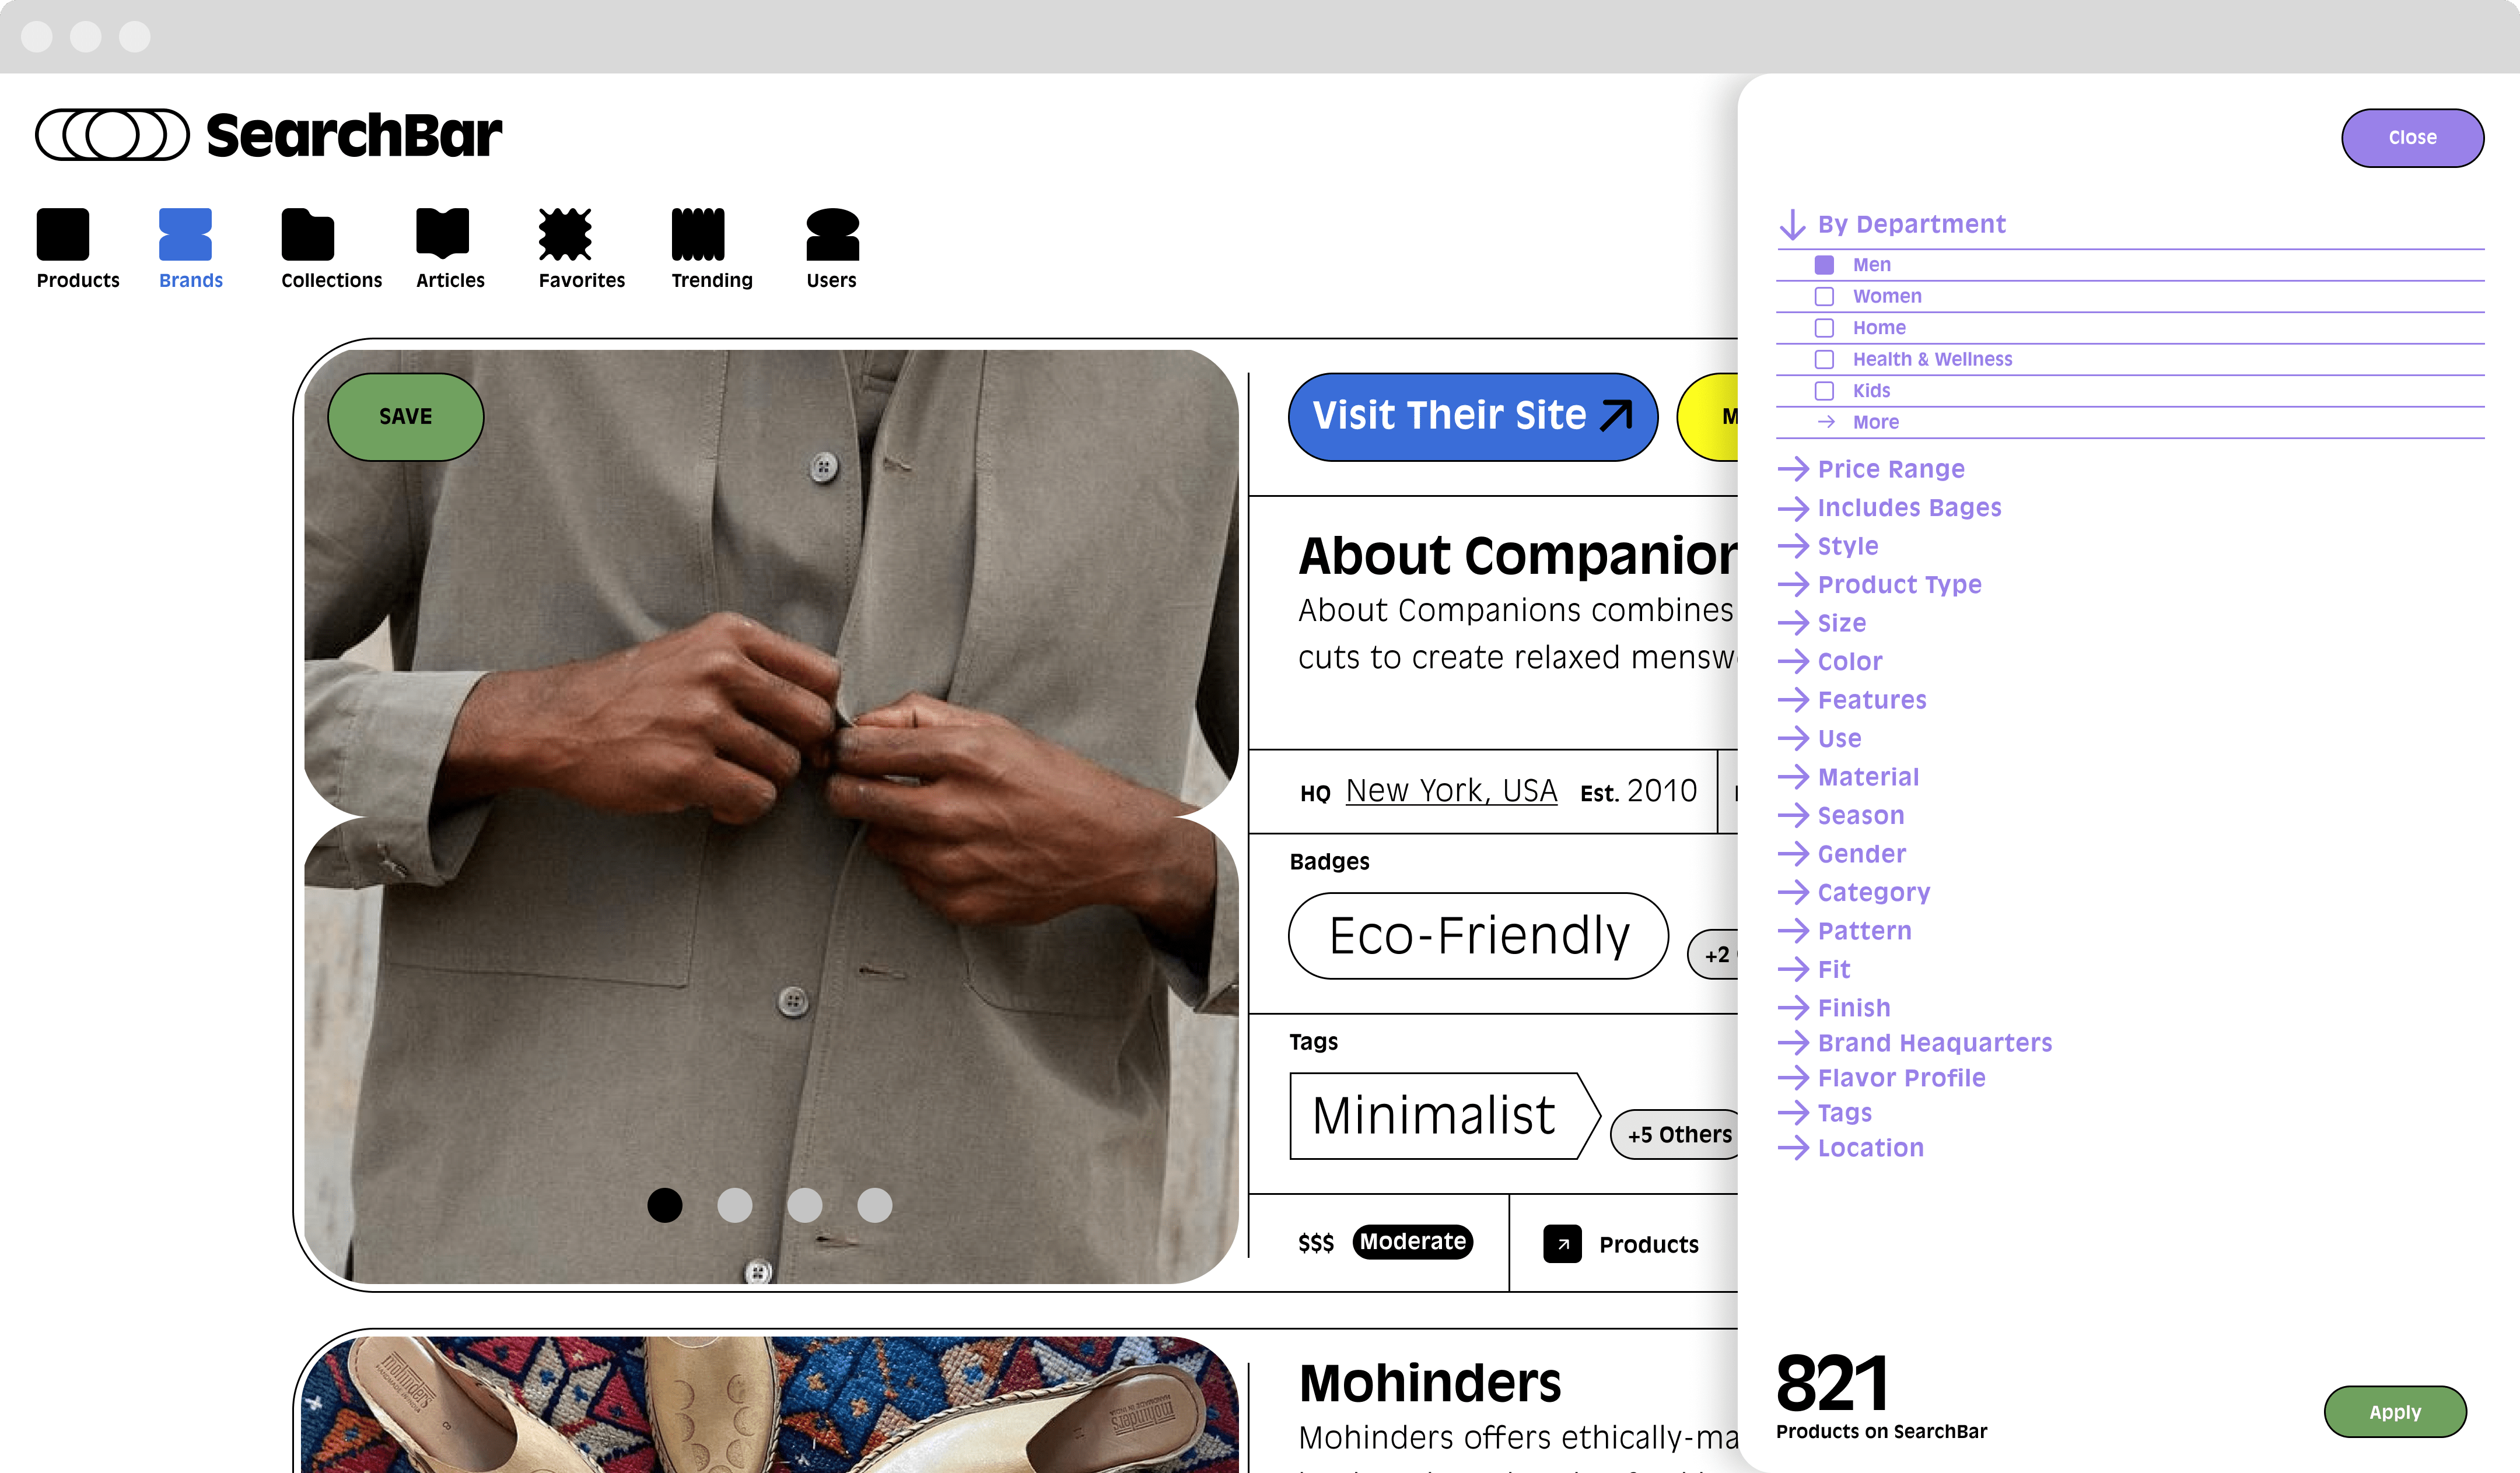Open the New York, USA link
This screenshot has width=2520, height=1473.
point(1451,791)
